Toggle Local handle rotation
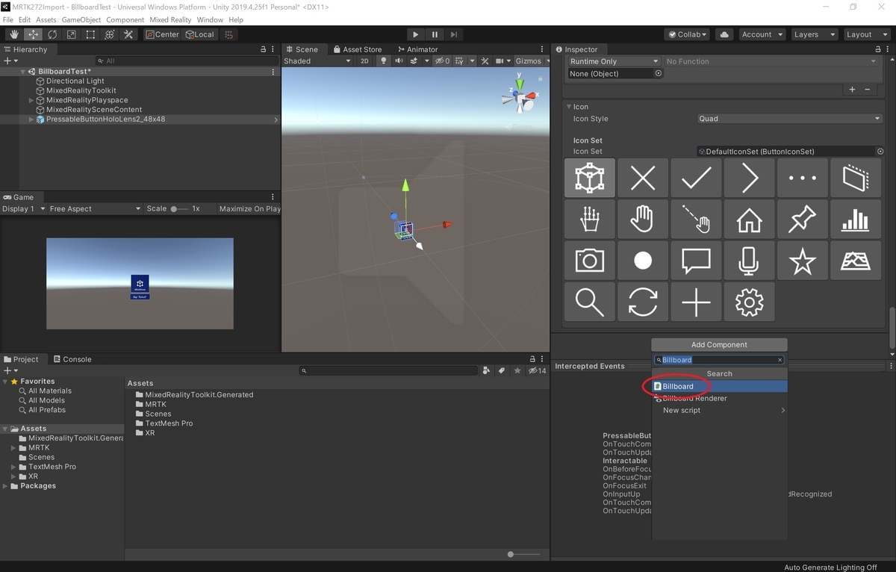Image resolution: width=896 pixels, height=572 pixels. point(200,34)
